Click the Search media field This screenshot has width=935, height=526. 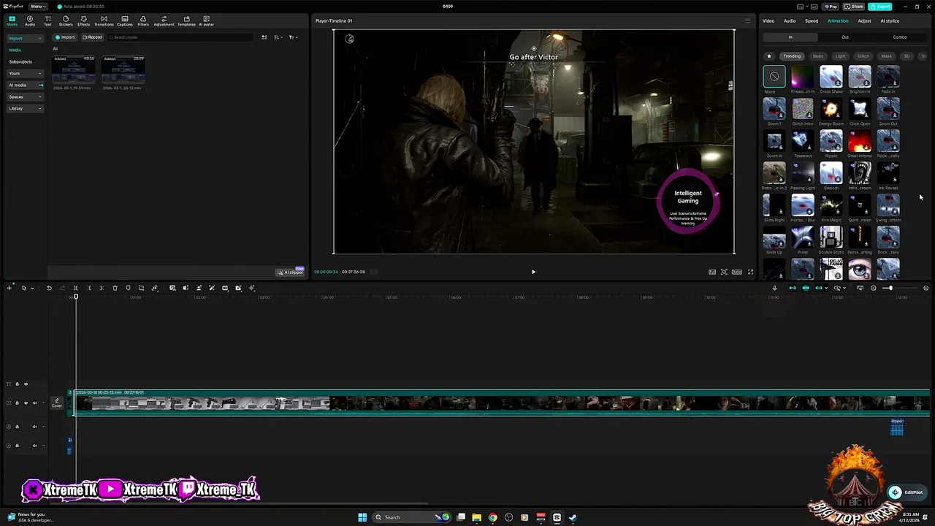(179, 37)
